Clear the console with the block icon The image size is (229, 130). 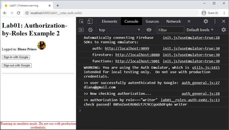point(90,30)
